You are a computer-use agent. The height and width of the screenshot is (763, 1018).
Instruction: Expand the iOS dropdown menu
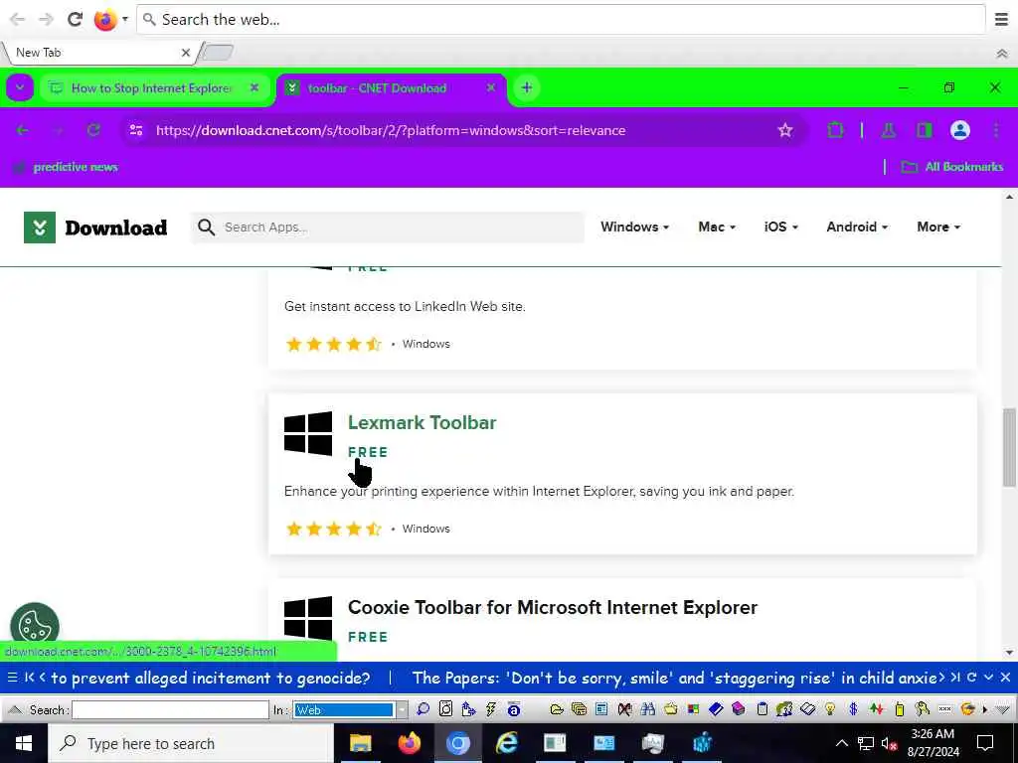click(x=781, y=227)
